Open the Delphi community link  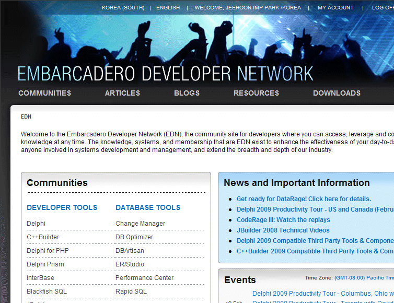tap(36, 224)
